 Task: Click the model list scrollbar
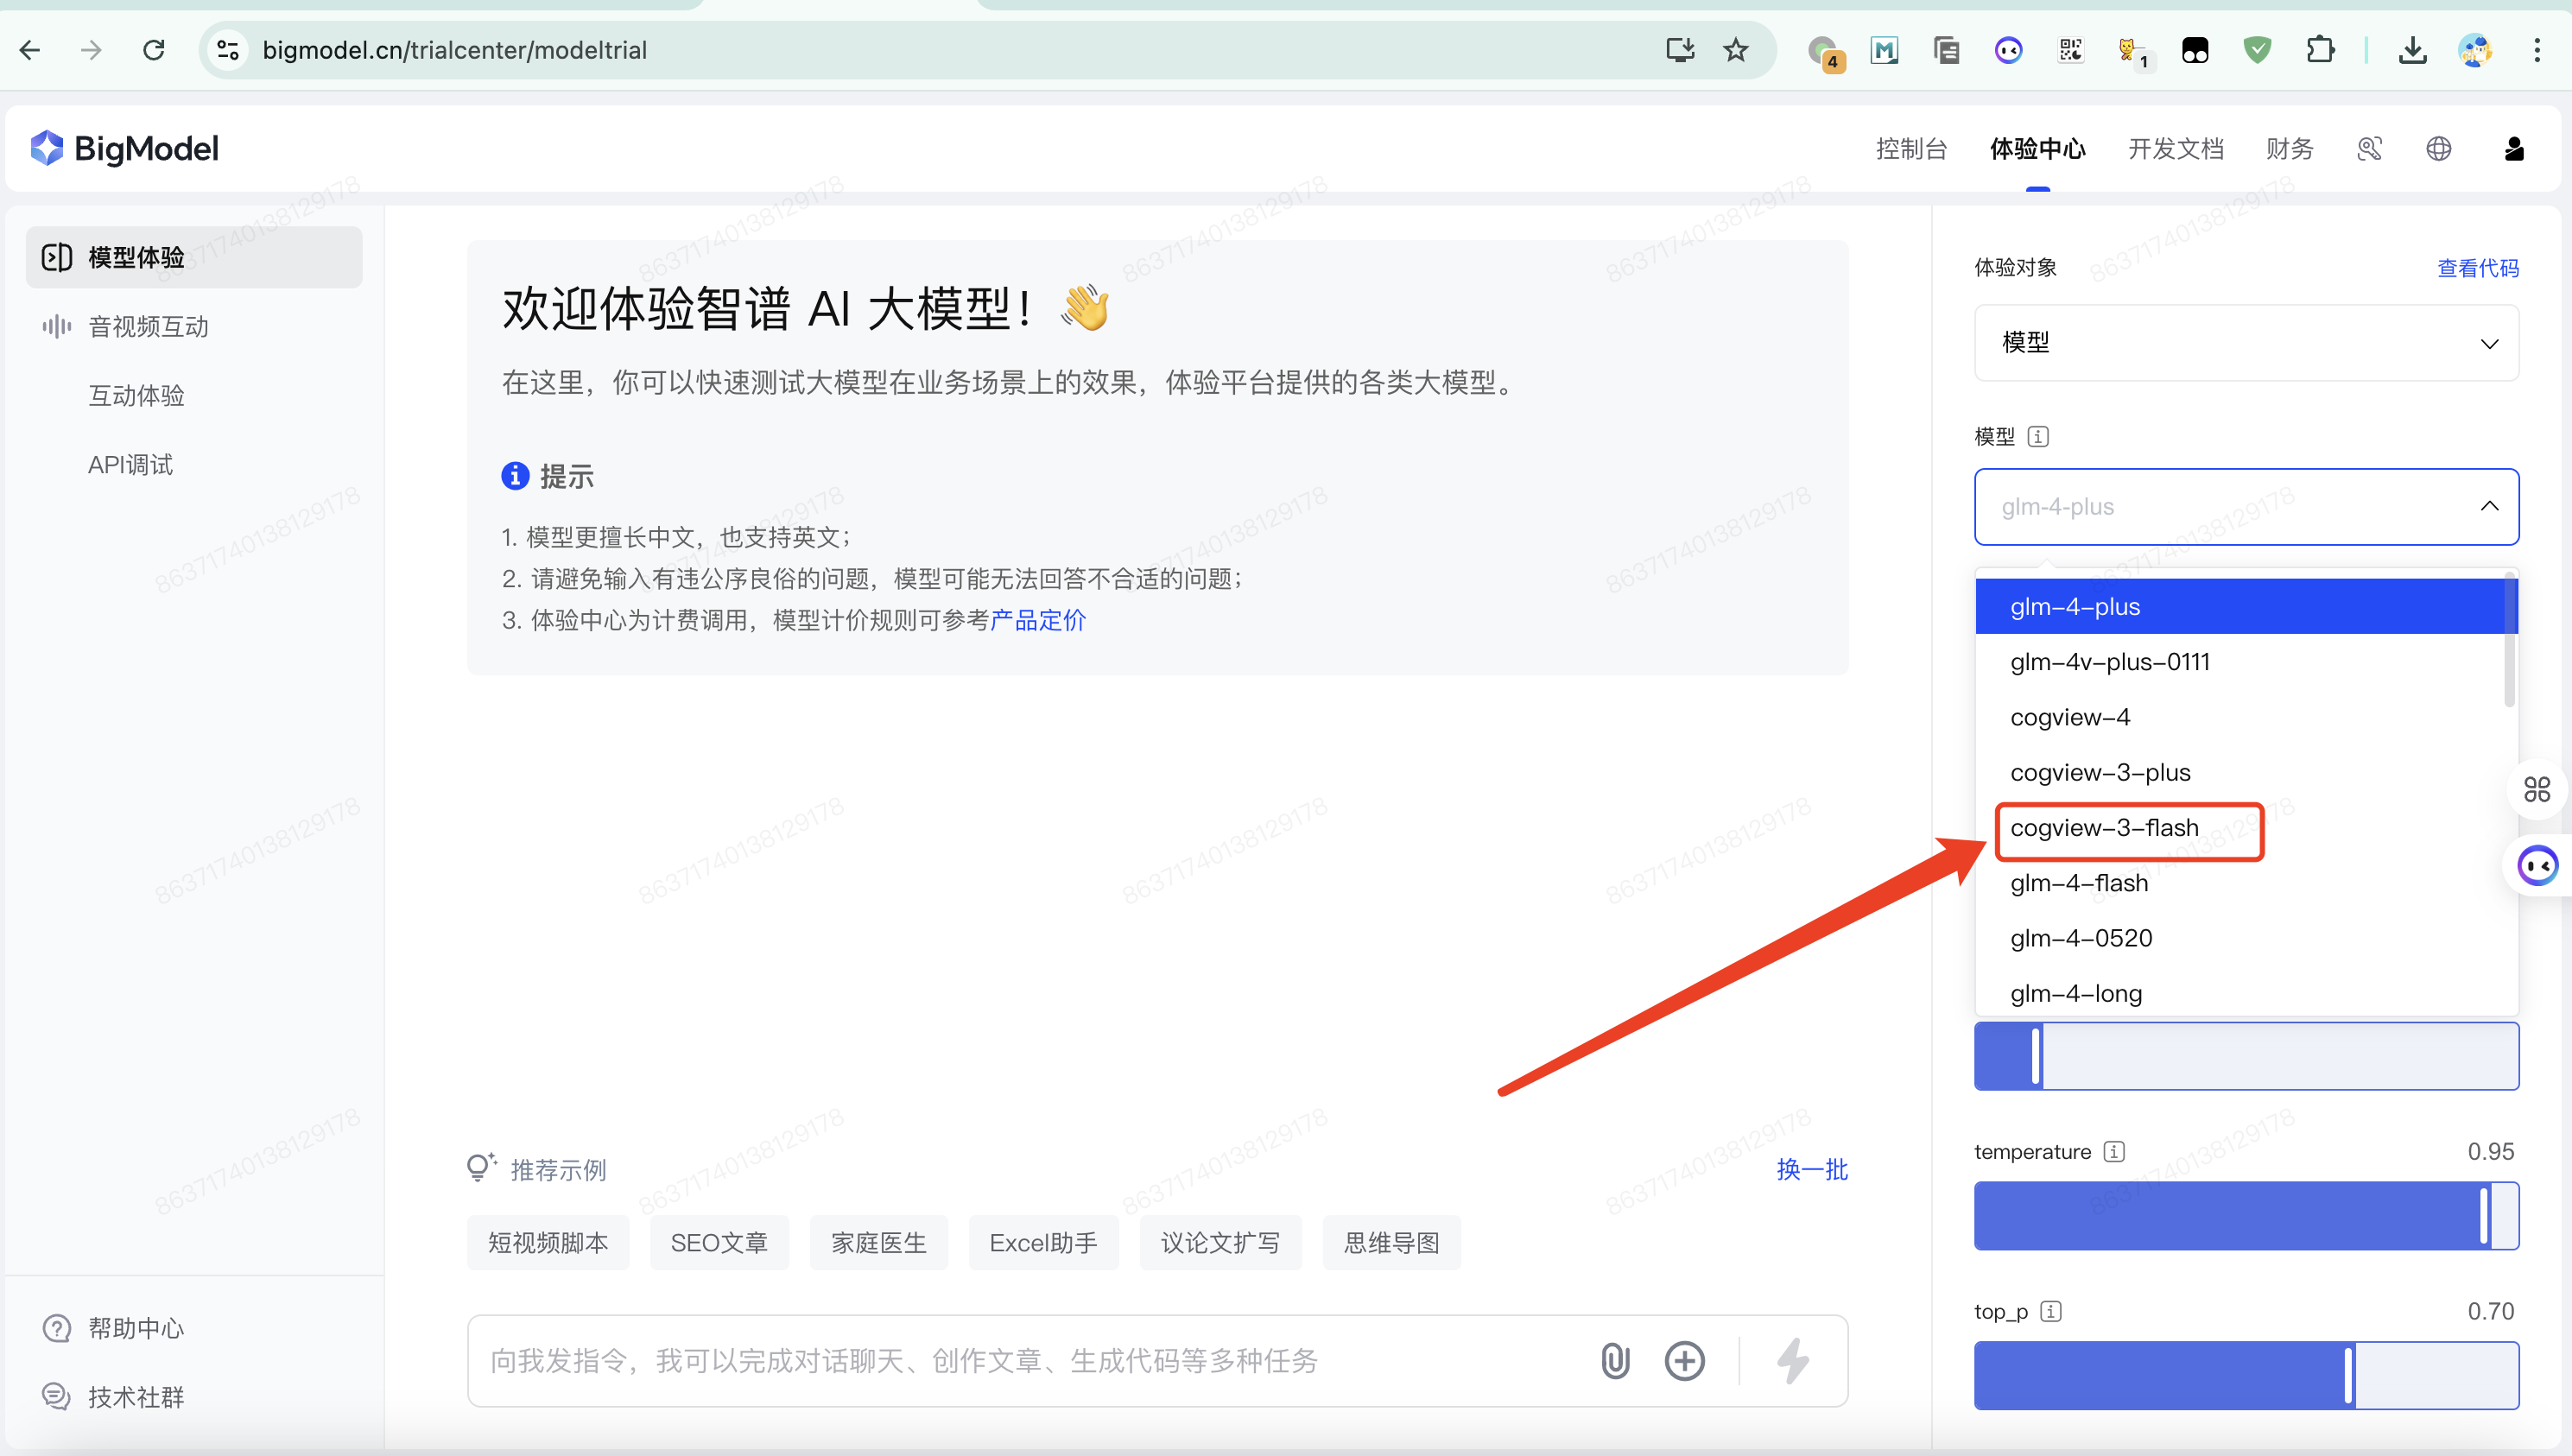(2510, 641)
